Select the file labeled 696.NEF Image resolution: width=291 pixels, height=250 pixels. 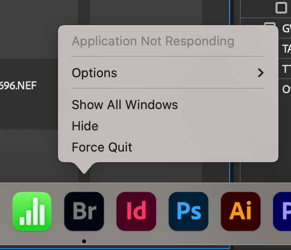18,86
